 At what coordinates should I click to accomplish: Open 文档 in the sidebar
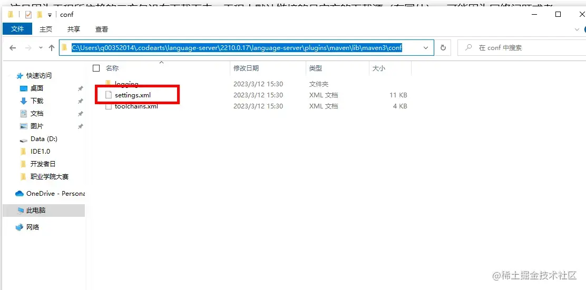(37, 114)
